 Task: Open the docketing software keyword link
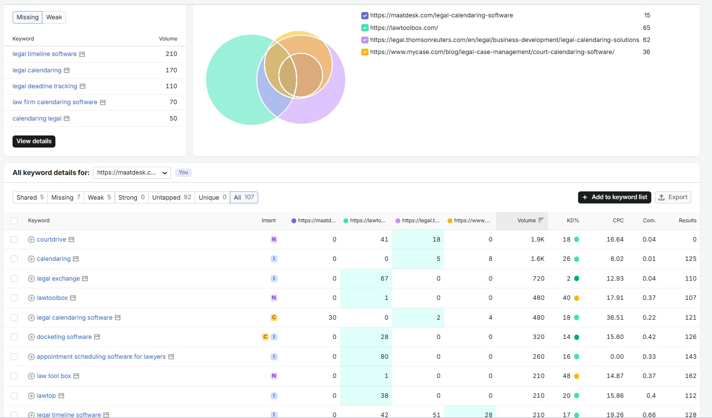(64, 337)
